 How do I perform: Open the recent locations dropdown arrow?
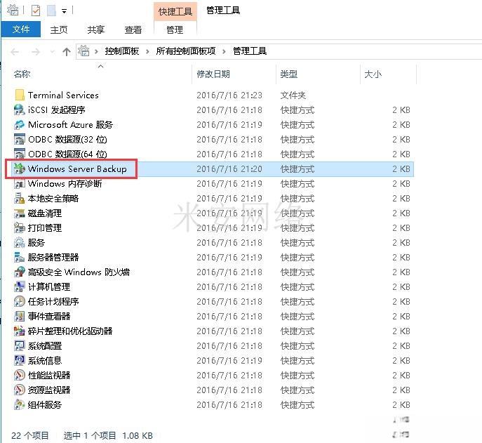53,52
